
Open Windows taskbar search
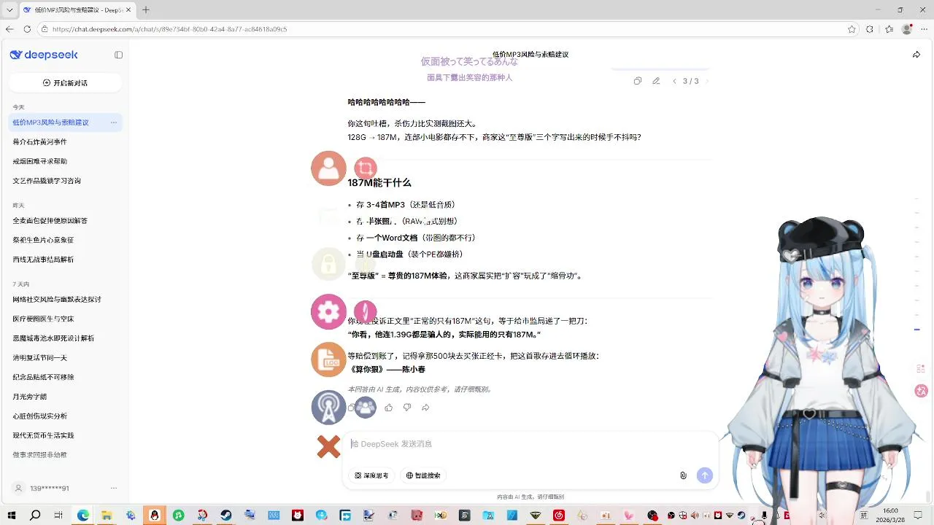point(35,516)
